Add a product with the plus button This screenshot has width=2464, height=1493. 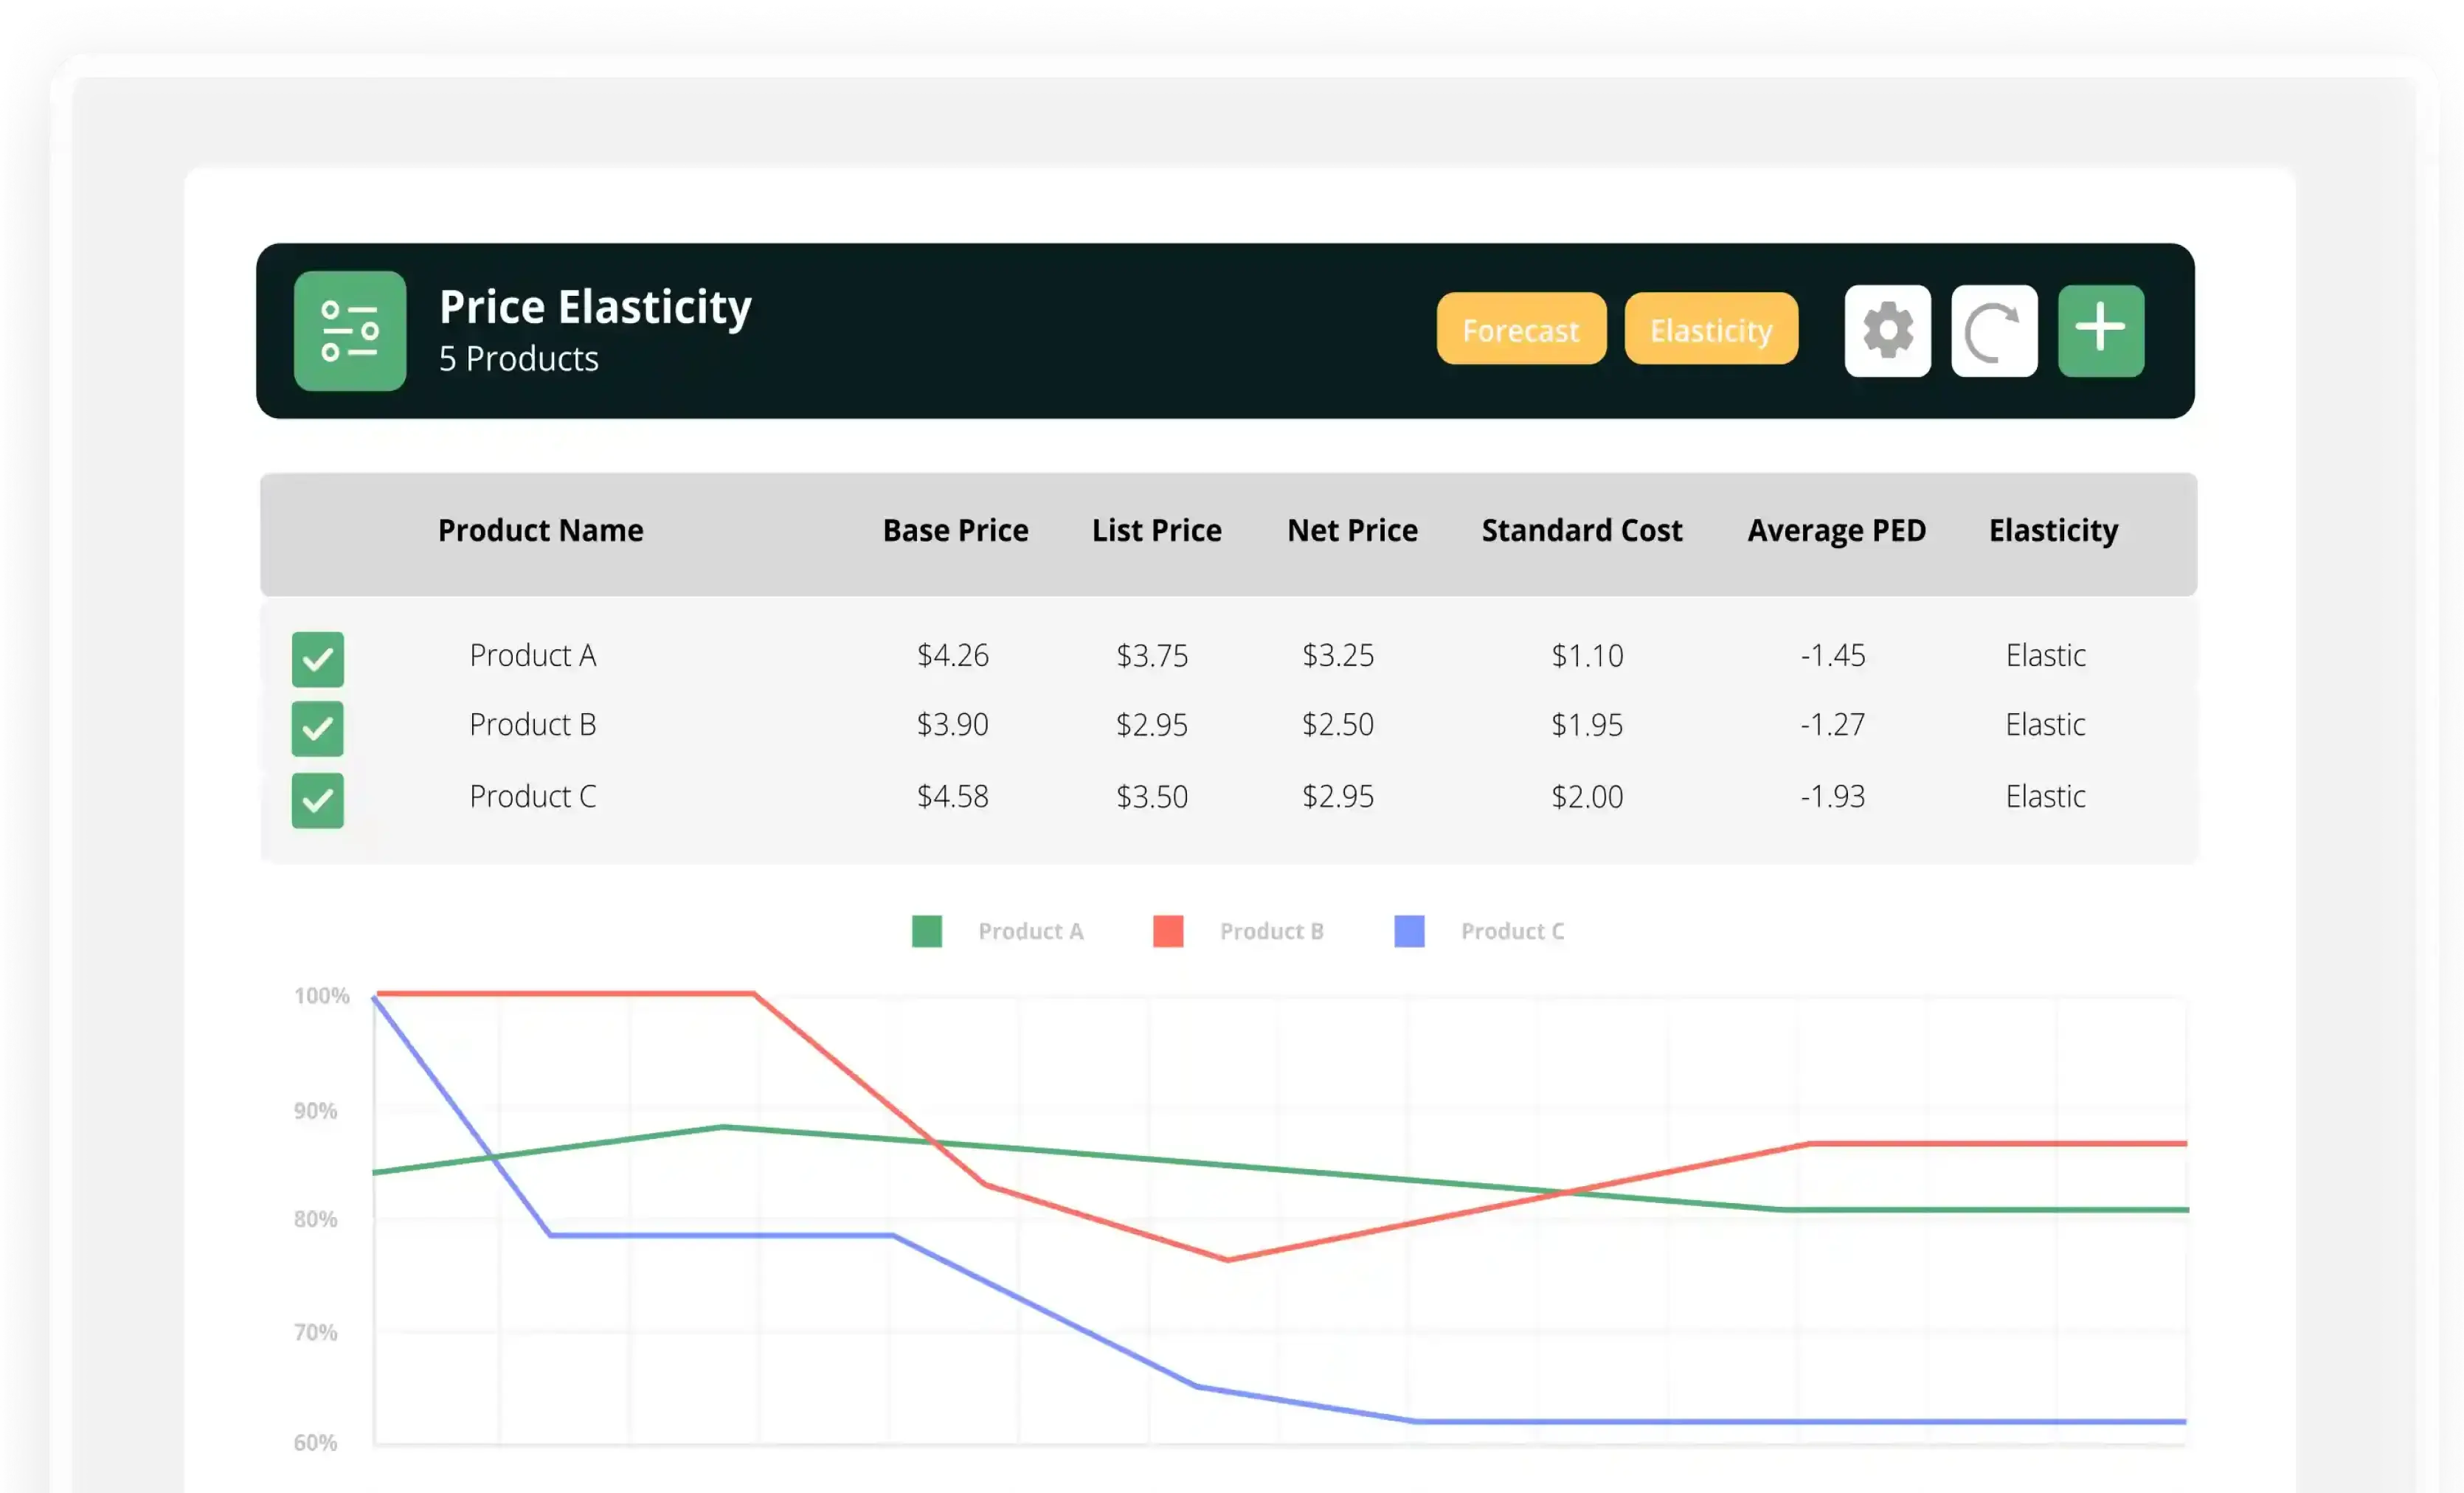pos(2100,331)
